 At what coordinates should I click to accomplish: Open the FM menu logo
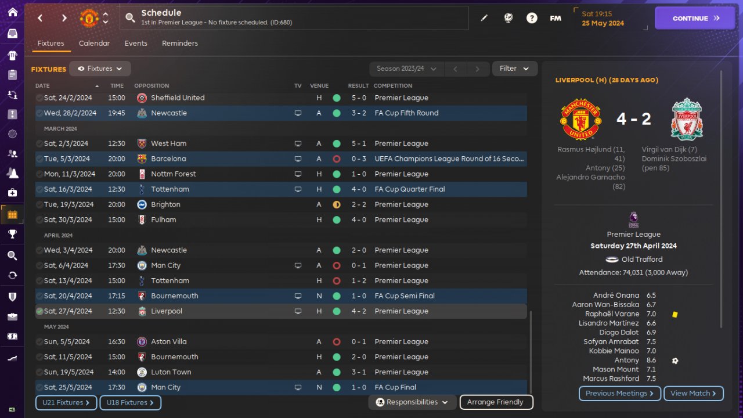pyautogui.click(x=556, y=18)
